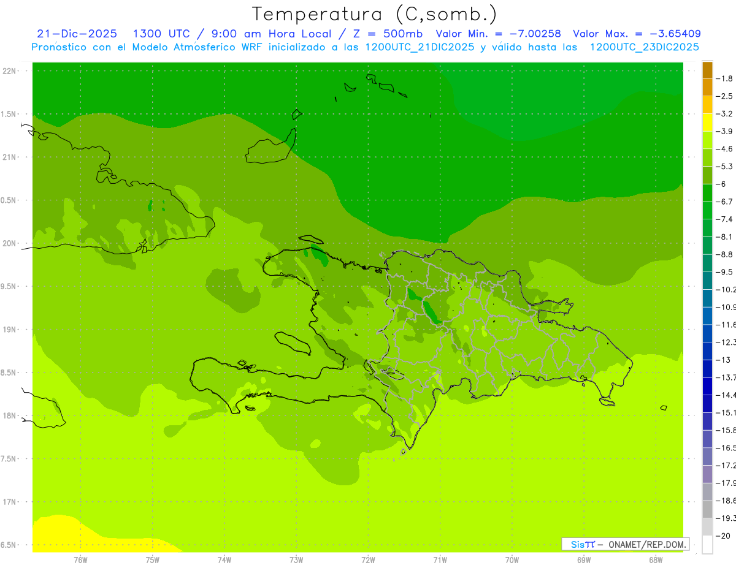
Task: Pick the blue swatch between -11.6 and -12.3
Action: coord(707,333)
